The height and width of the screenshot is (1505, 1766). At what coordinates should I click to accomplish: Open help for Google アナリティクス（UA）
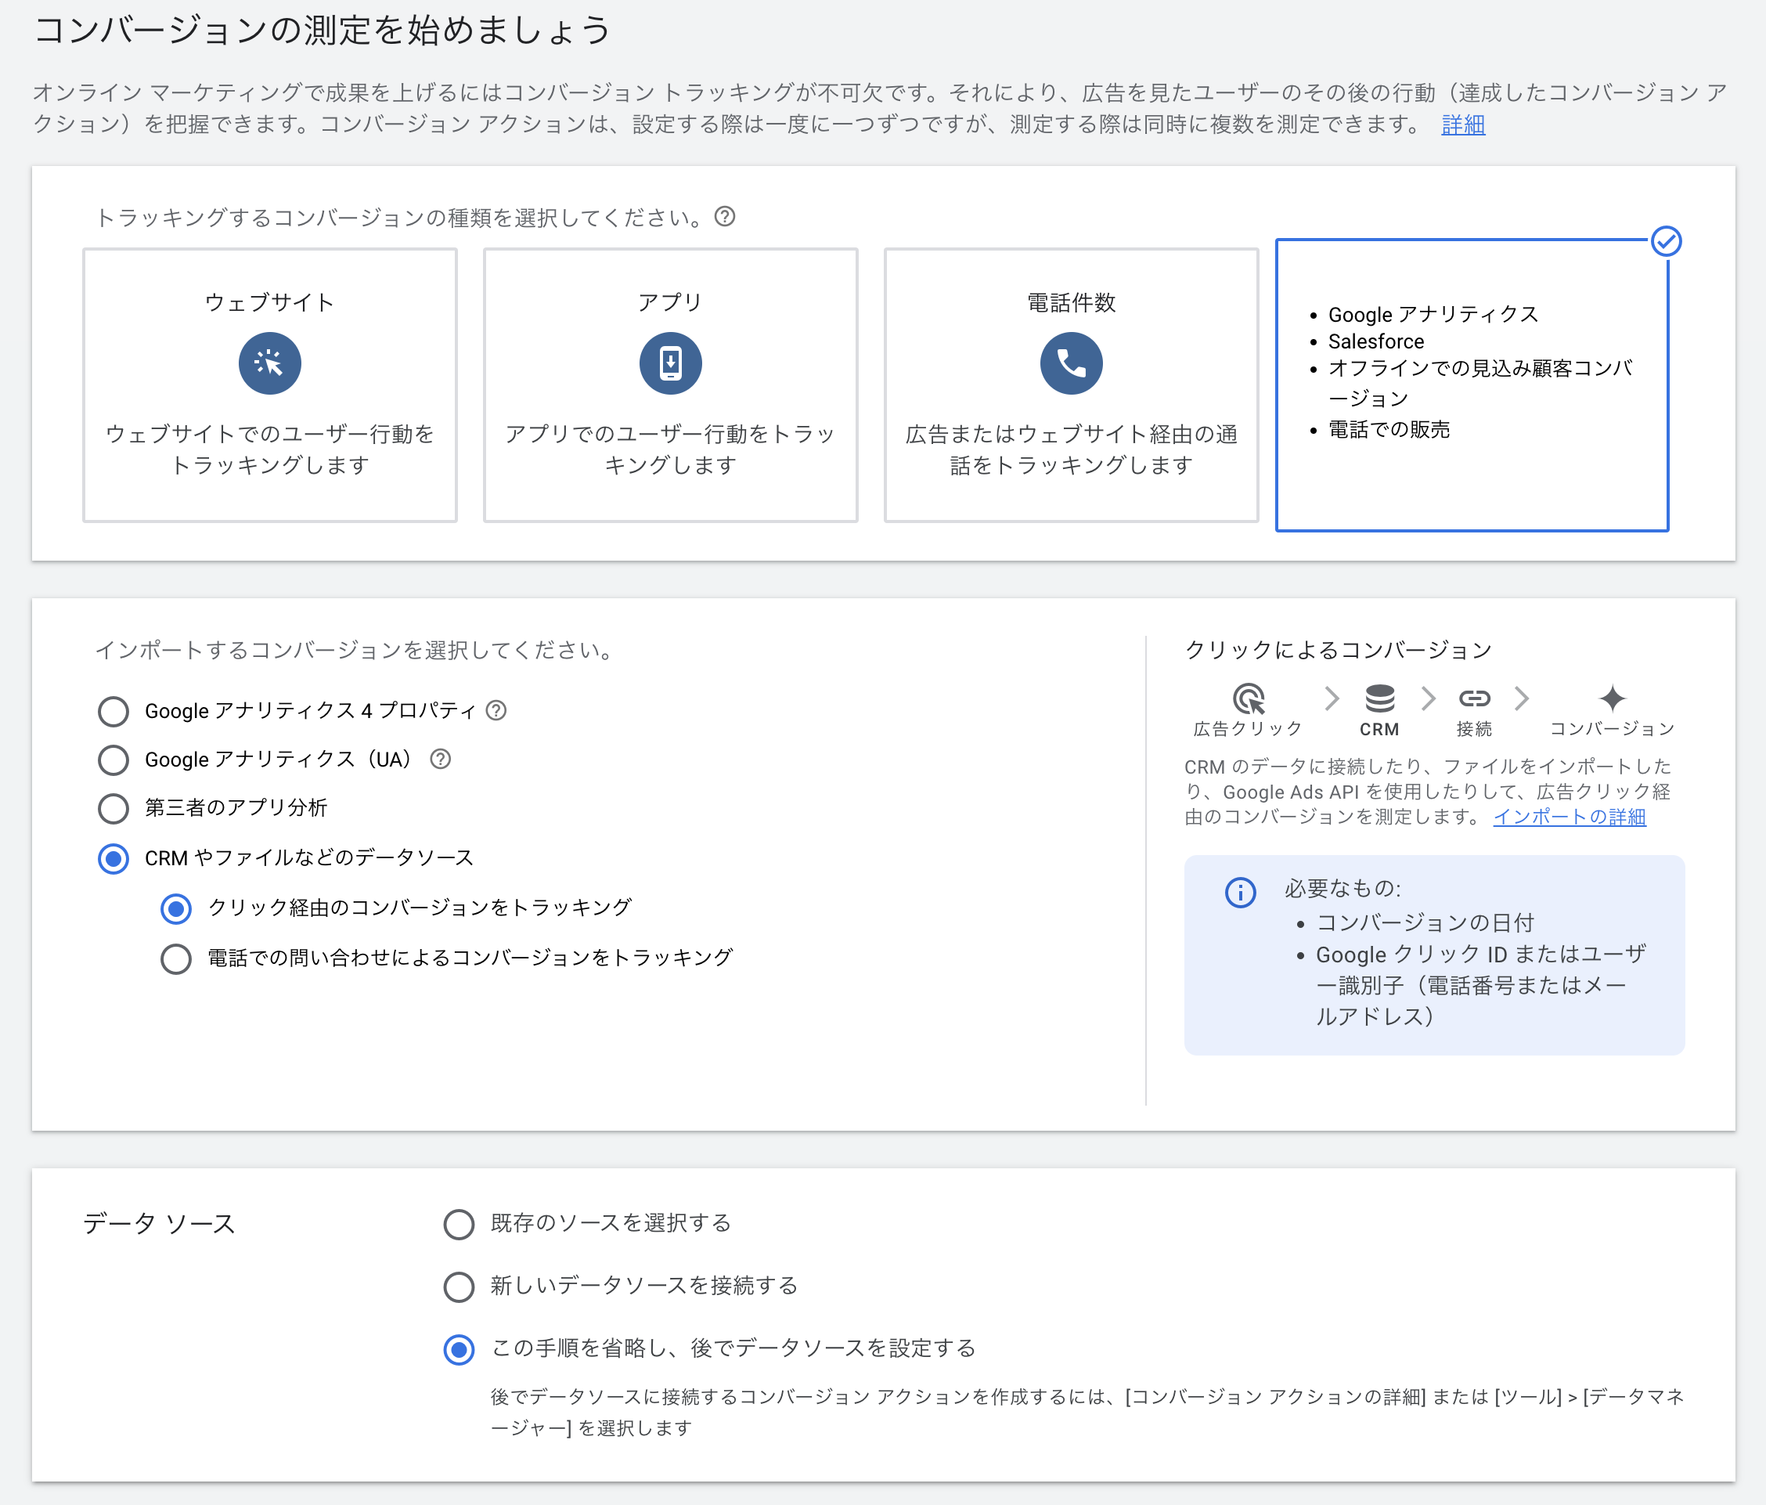440,759
